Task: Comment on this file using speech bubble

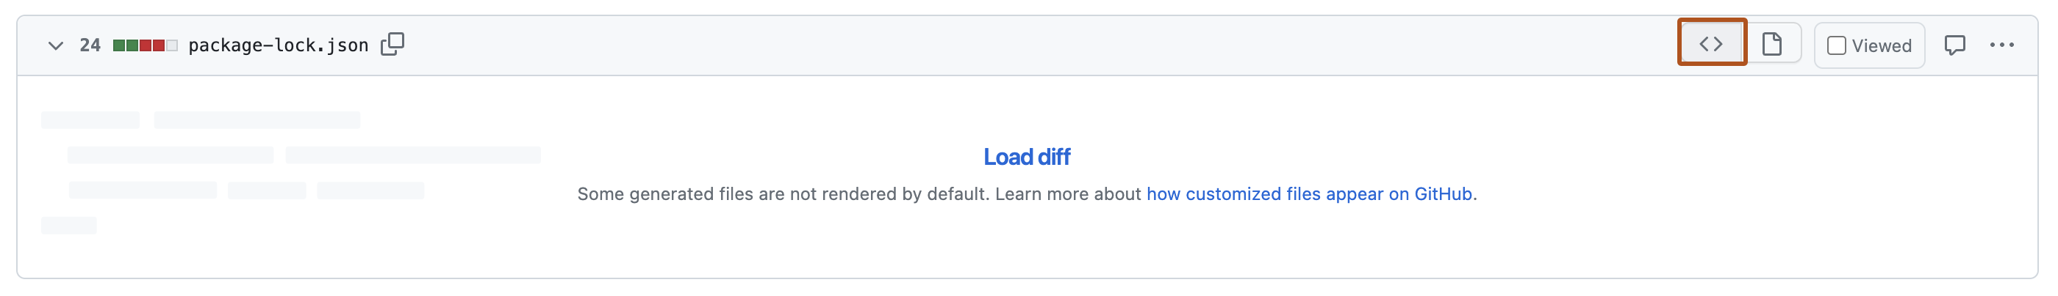Action: [1954, 45]
